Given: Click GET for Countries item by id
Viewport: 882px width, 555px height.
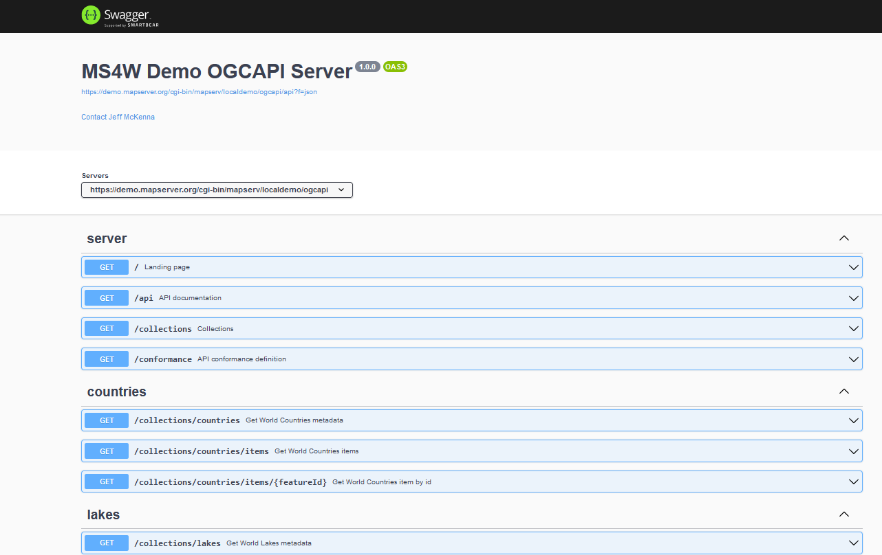Looking at the screenshot, I should coord(107,482).
